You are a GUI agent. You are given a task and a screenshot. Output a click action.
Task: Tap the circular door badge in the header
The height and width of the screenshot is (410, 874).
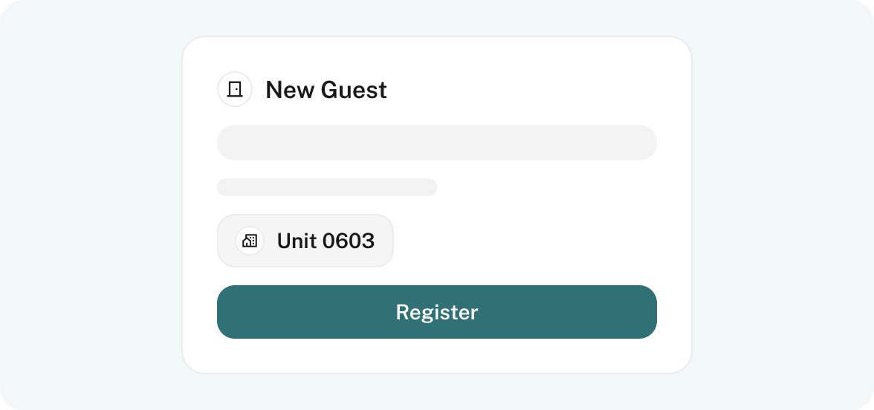235,89
